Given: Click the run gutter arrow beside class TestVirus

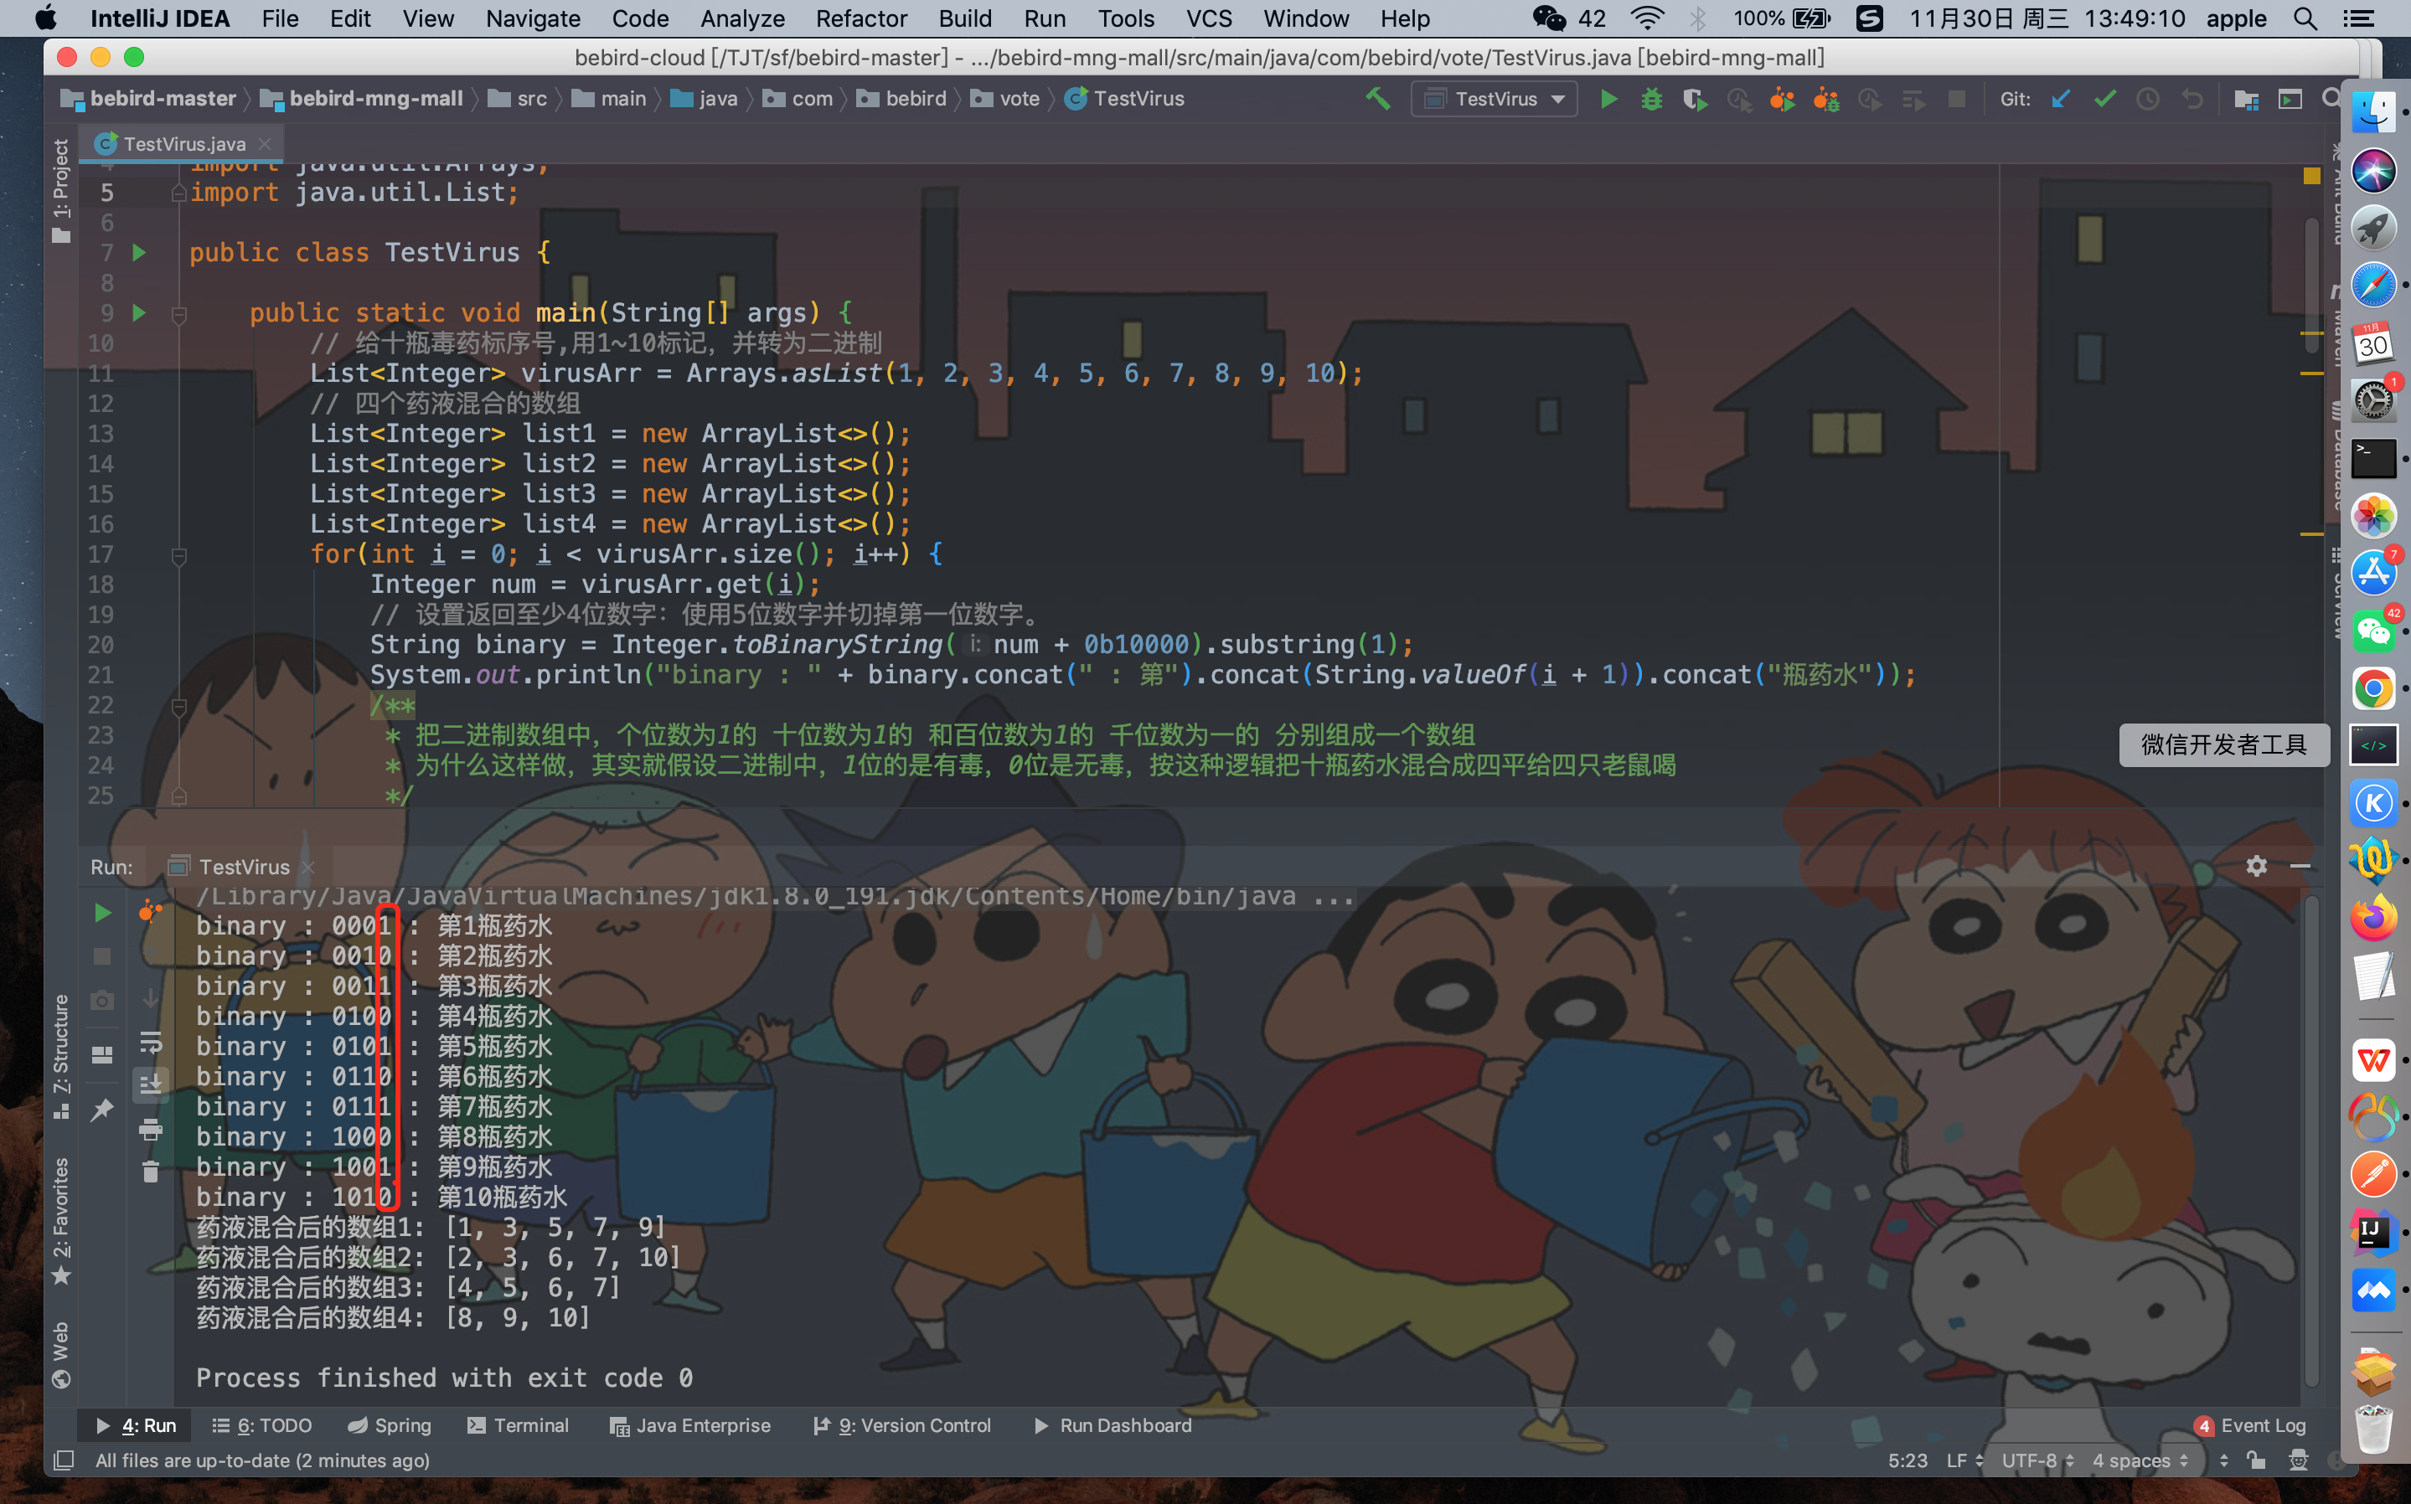Looking at the screenshot, I should (139, 253).
